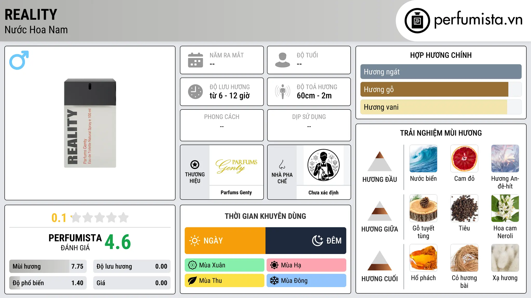The width and height of the screenshot is (531, 298).
Task: Click the Hương ngát accord bar
Action: pyautogui.click(x=441, y=72)
